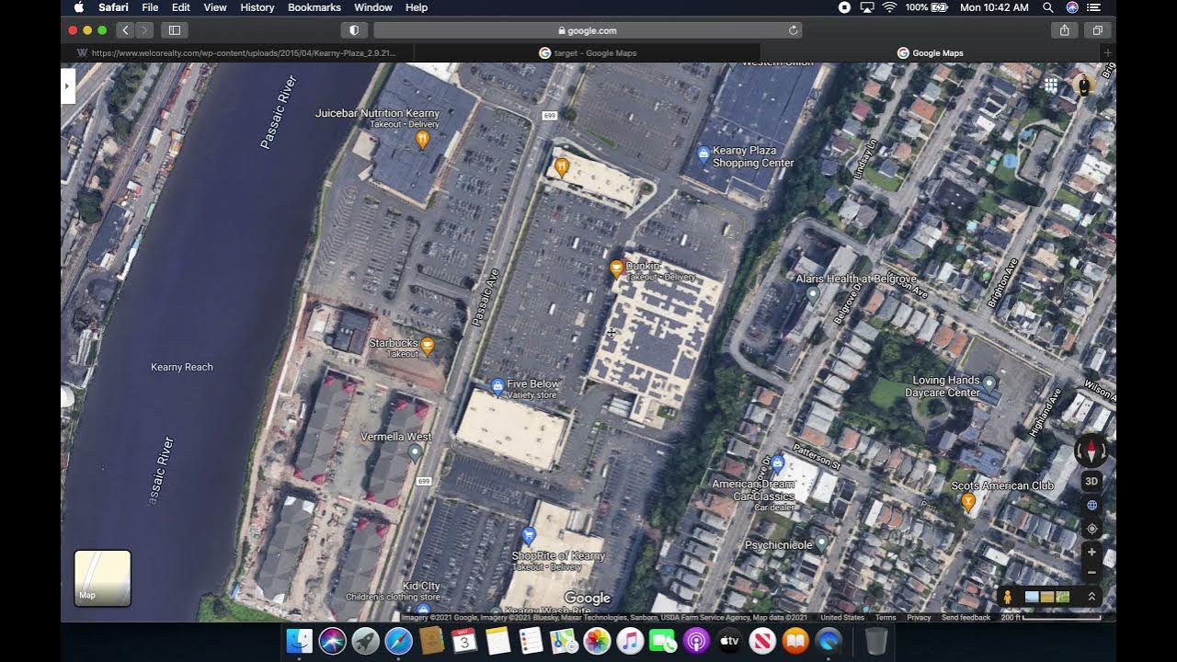Screen dimensions: 1177x662
Task: Open the Scots American Club bar pin
Action: (x=967, y=501)
